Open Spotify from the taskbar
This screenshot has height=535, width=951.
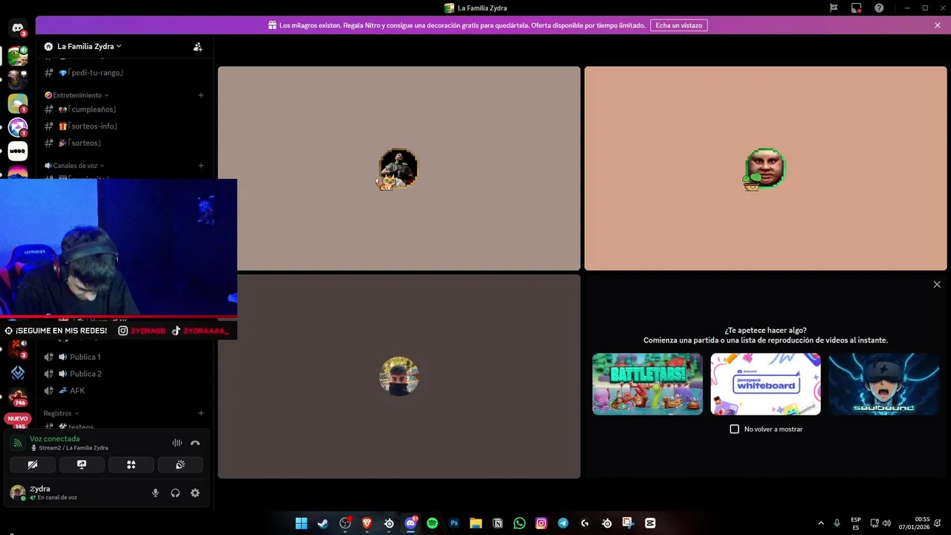pos(432,523)
